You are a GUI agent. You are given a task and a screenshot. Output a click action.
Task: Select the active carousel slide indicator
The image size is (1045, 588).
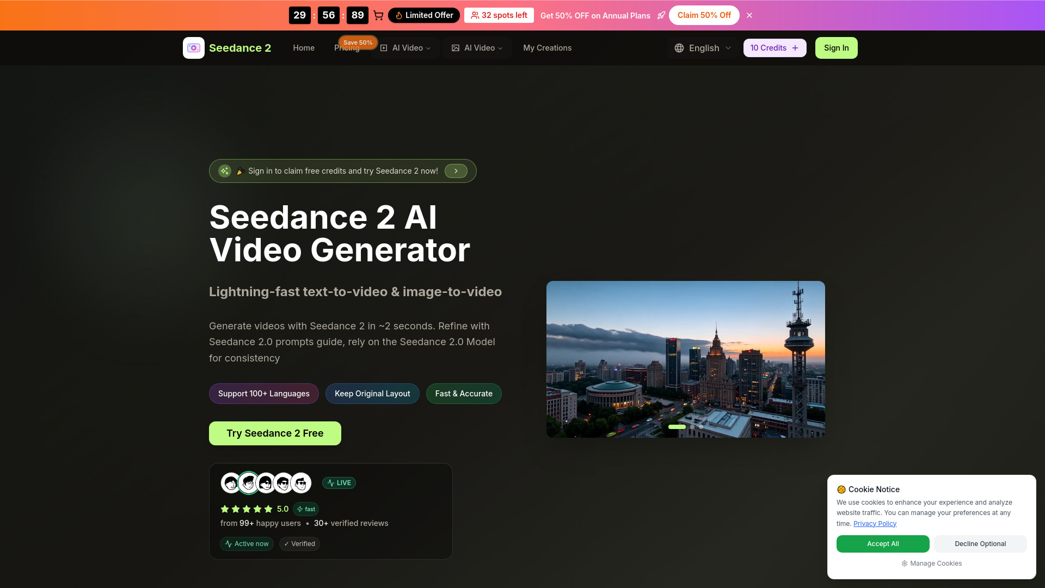(677, 427)
